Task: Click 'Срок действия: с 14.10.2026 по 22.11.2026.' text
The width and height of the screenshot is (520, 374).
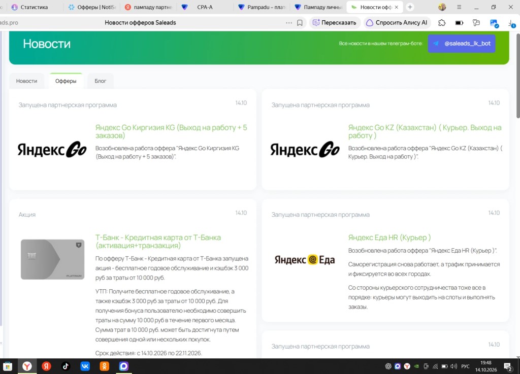Action: tap(149, 353)
